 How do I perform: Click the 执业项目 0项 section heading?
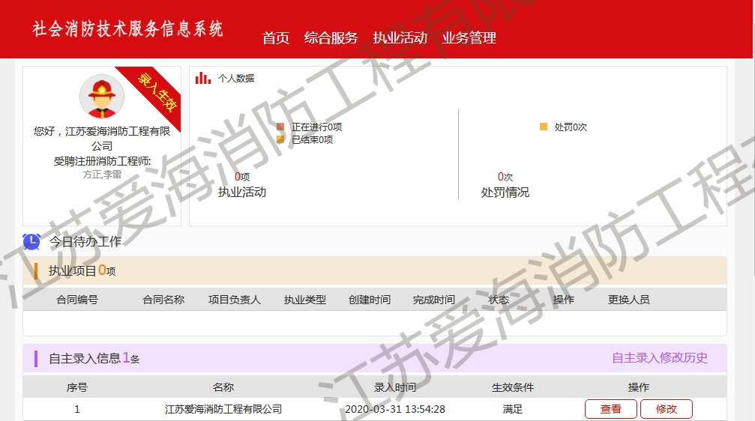pos(82,270)
